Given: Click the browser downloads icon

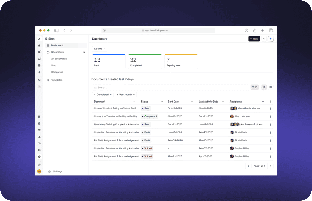Looking at the screenshot, I should click(x=246, y=30).
